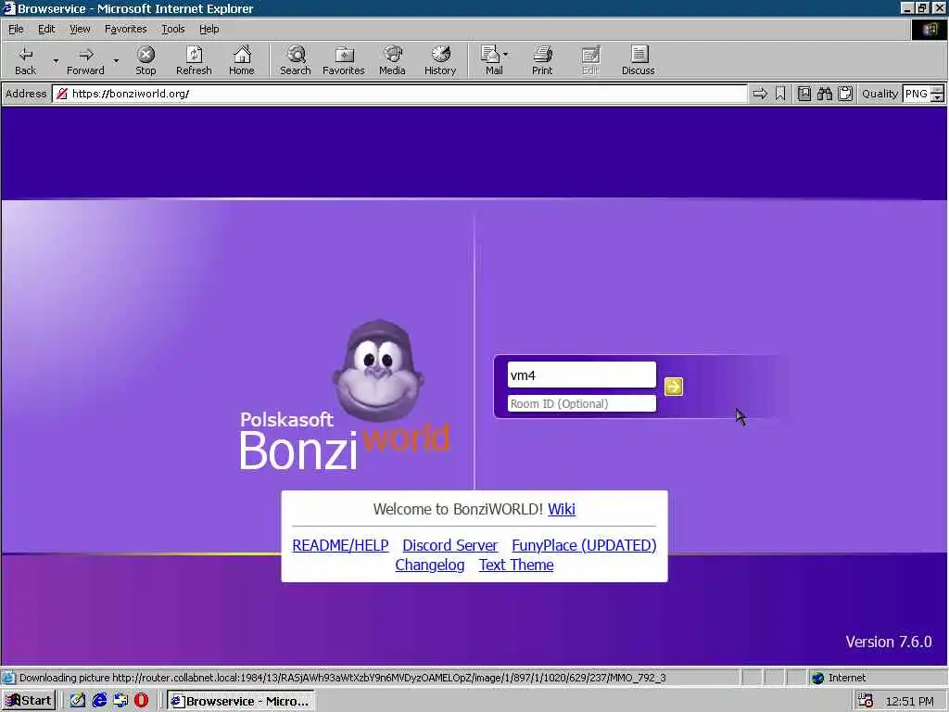
Task: Stop the page loading
Action: point(146,60)
